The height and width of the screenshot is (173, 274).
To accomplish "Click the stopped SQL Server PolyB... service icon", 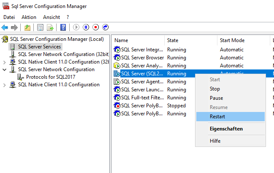I will pyautogui.click(x=117, y=106).
